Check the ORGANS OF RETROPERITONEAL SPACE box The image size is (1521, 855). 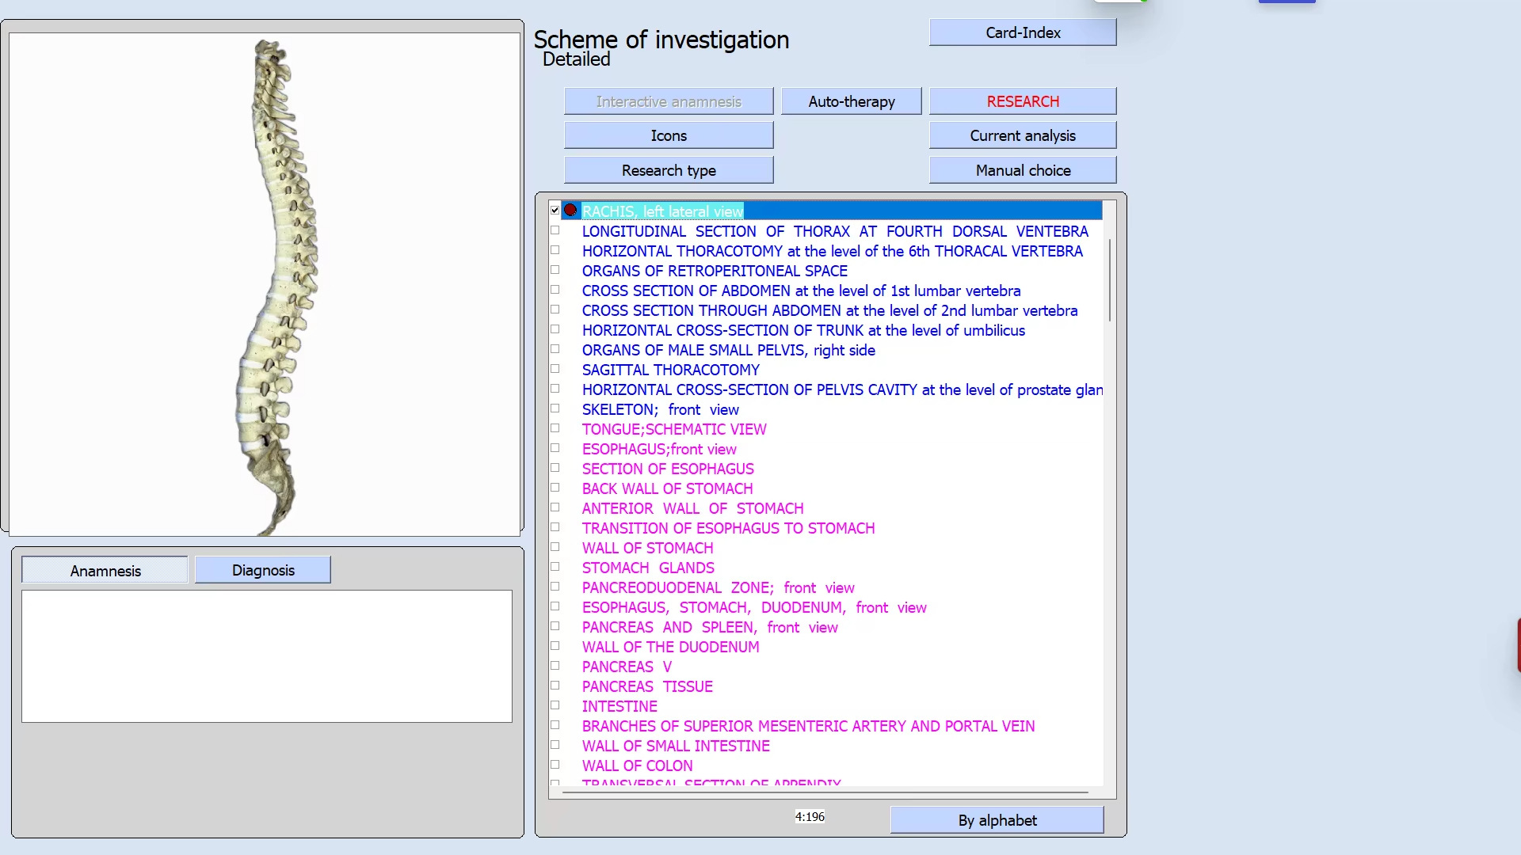click(x=555, y=270)
